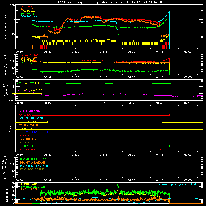Click the REAR_DEC_CHAN/128 legend text
The image size is (206, 206).
click(x=34, y=166)
